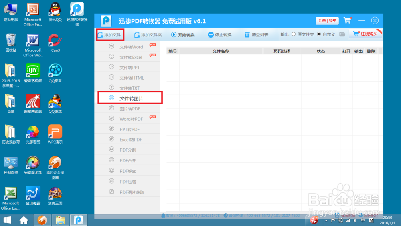Click the Windows Start button
The height and width of the screenshot is (226, 401).
point(7,220)
